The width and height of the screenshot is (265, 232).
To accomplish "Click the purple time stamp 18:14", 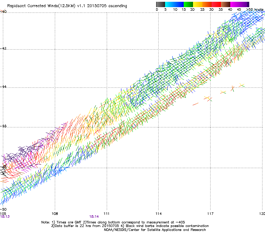I will point(94,217).
